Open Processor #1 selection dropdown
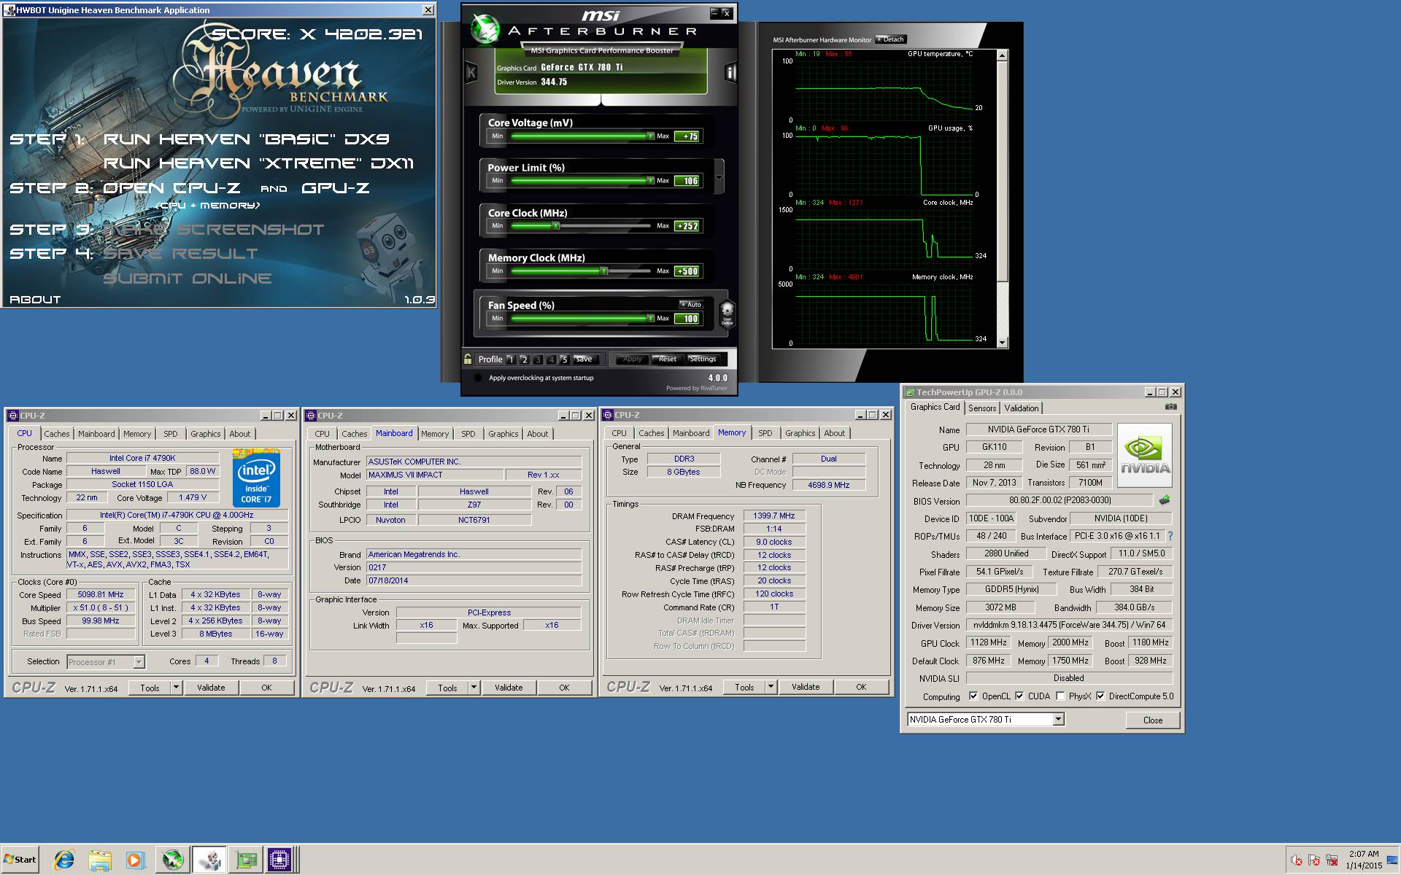Viewport: 1401px width, 875px height. point(139,662)
